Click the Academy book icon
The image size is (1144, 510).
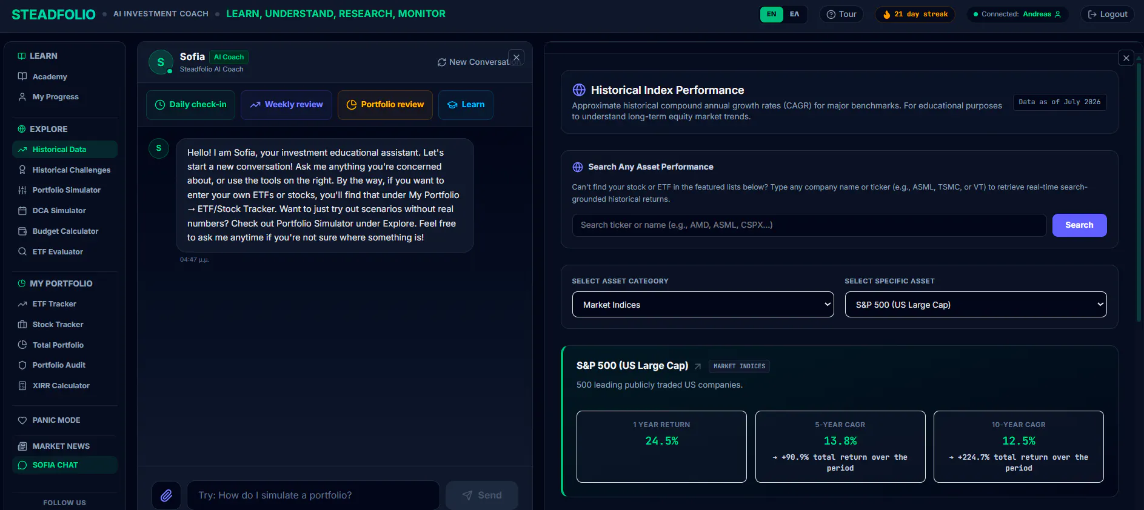pos(22,77)
